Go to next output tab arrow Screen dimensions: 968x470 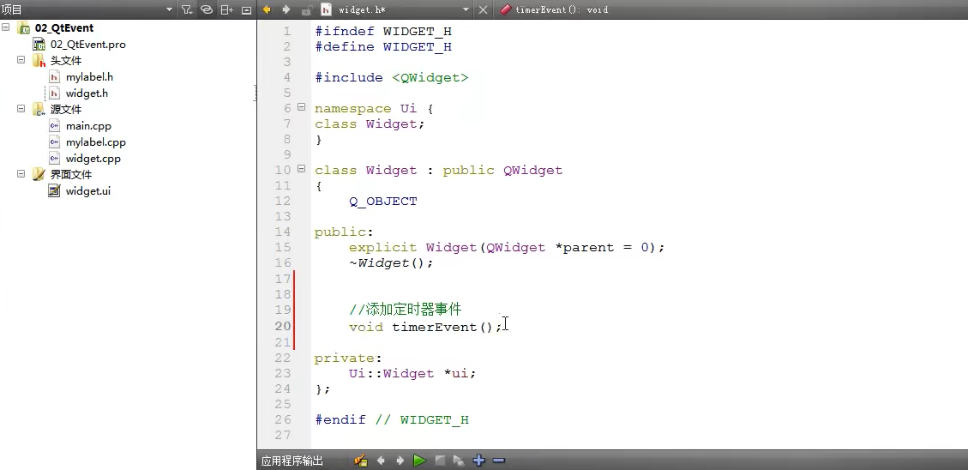click(x=400, y=461)
